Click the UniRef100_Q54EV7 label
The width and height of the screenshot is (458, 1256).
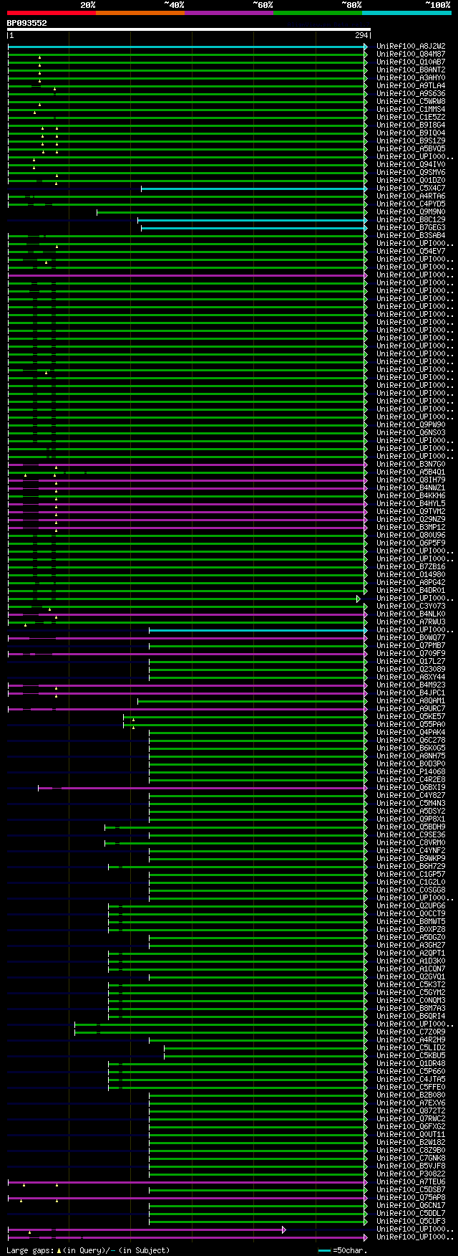(410, 252)
